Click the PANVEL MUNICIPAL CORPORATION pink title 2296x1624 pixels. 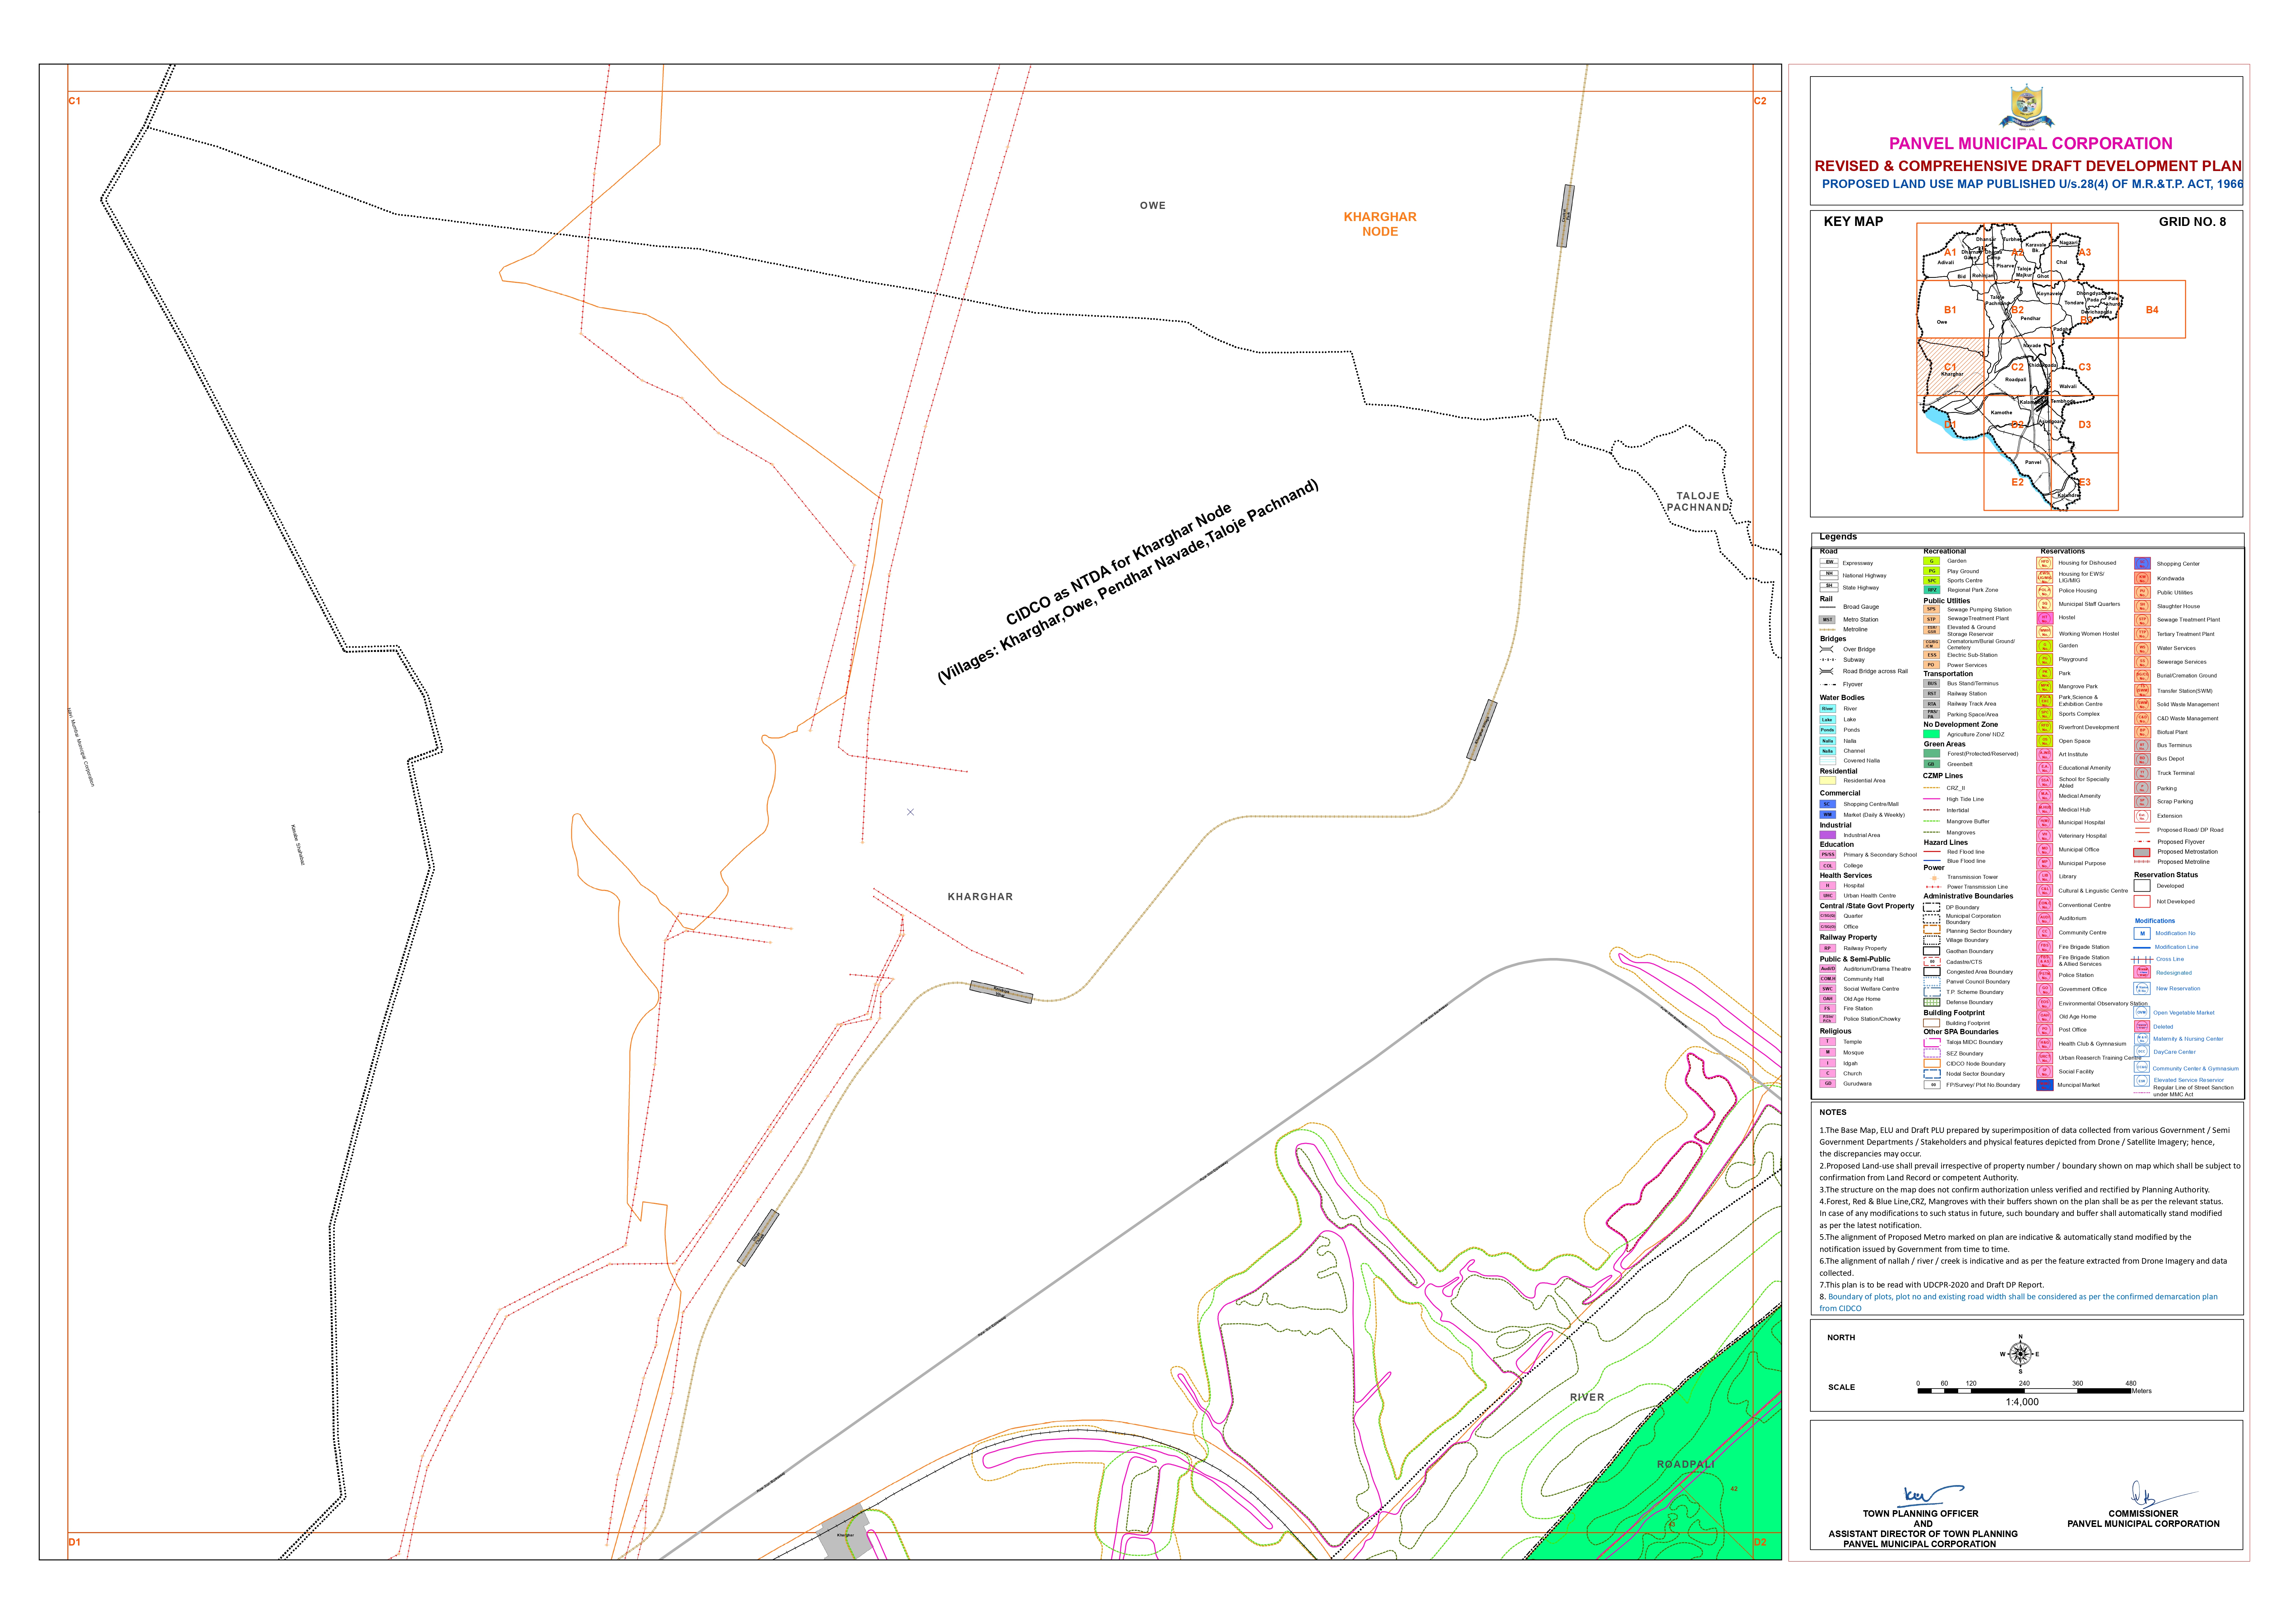pos(2030,144)
